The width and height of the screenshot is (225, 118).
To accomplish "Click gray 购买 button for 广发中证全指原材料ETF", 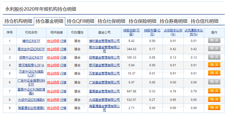I will coord(214,82).
